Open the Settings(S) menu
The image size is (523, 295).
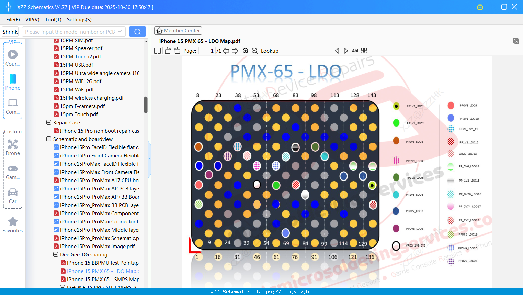[x=79, y=20]
